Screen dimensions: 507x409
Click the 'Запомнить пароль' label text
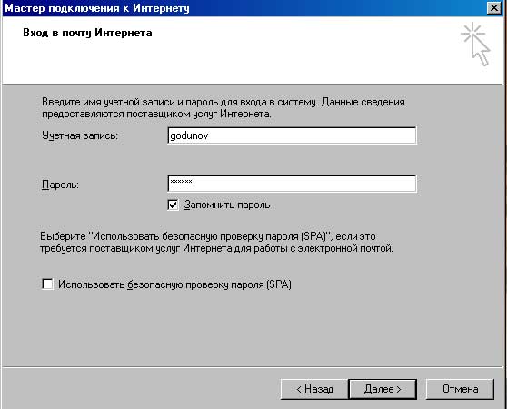(226, 205)
